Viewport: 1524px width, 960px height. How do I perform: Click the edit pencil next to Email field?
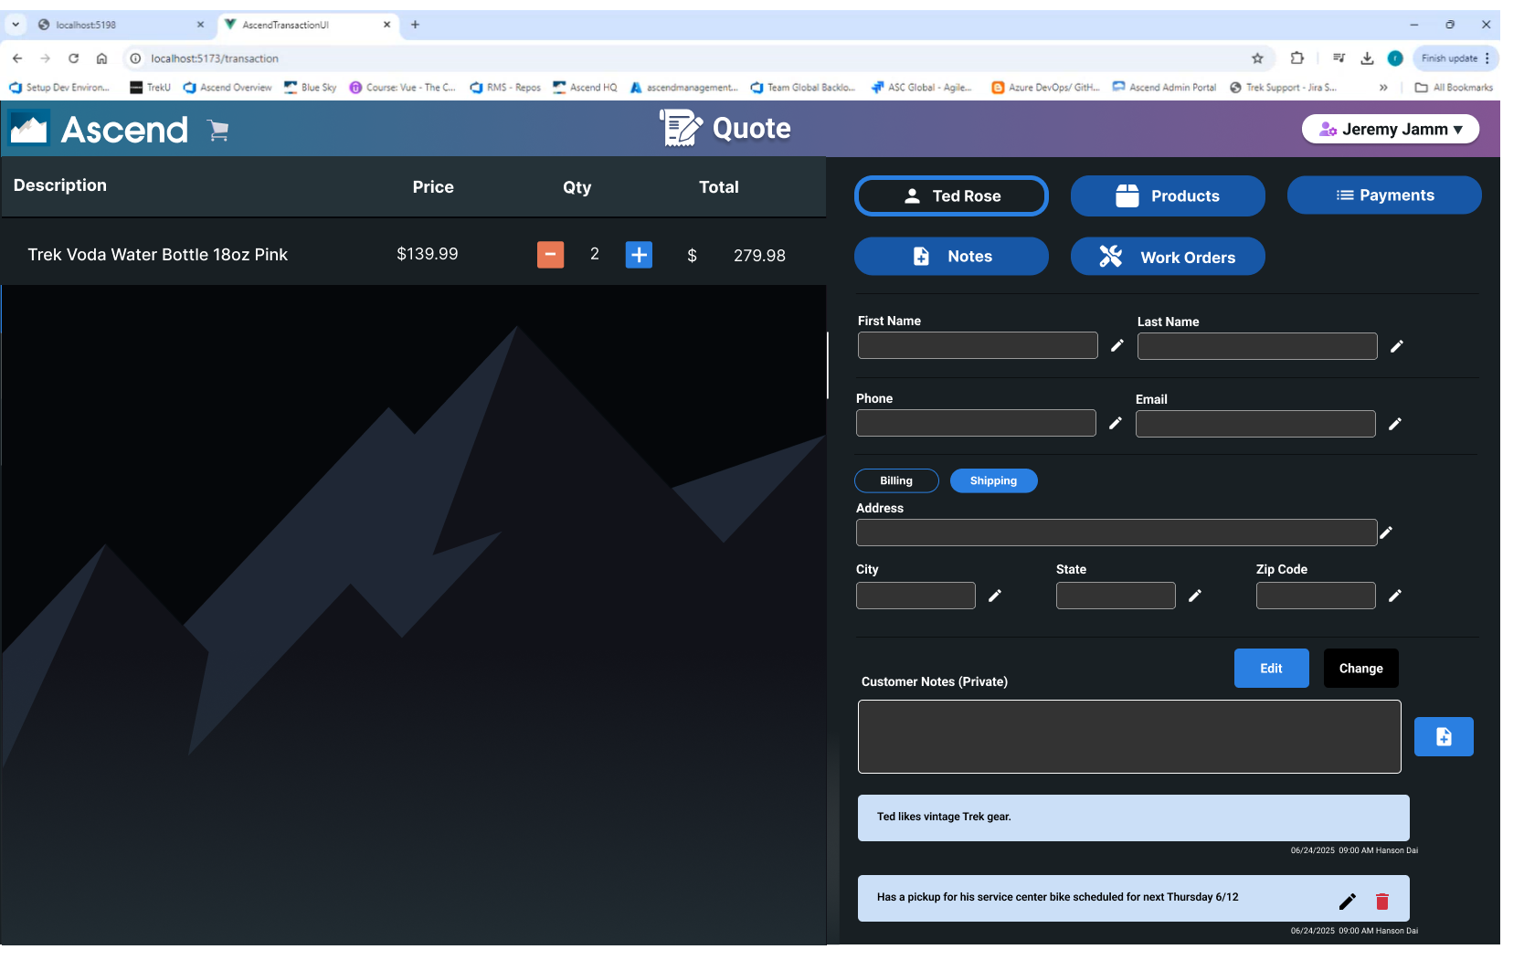(x=1395, y=424)
